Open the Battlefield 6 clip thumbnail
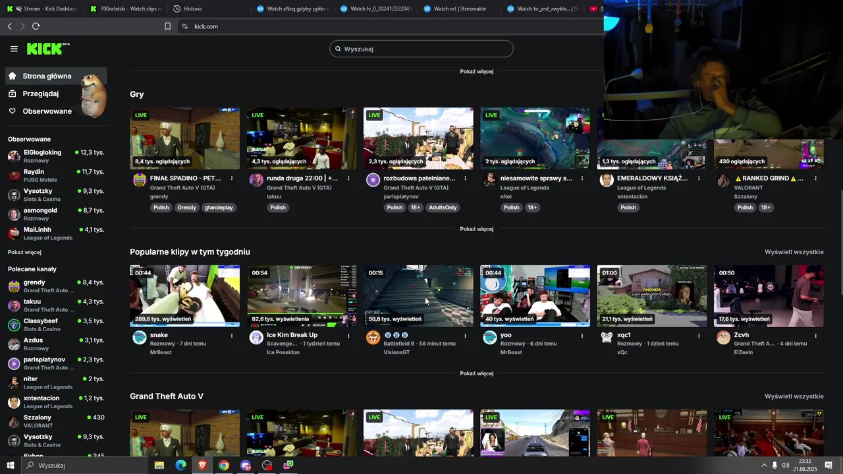This screenshot has height=474, width=843. pyautogui.click(x=418, y=296)
